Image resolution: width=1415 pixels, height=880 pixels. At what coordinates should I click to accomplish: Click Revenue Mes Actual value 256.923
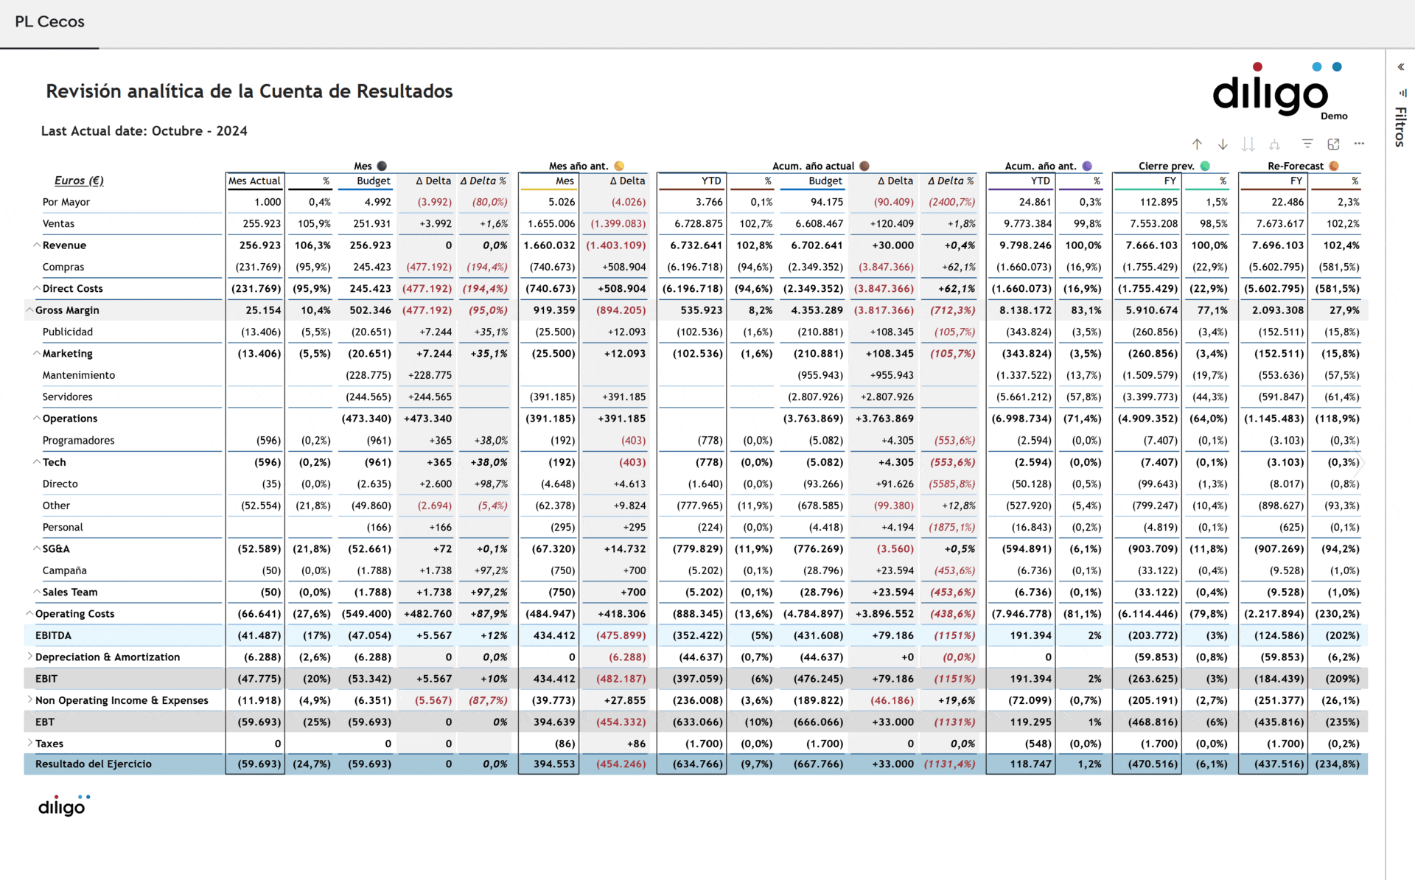click(x=260, y=245)
